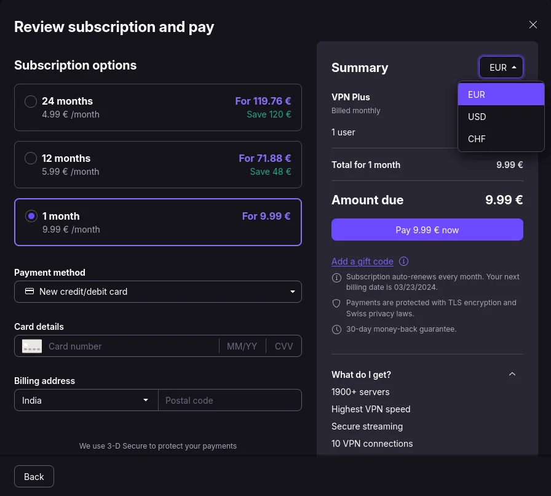
Task: Click the For 71.88 € price text
Action: pos(264,158)
